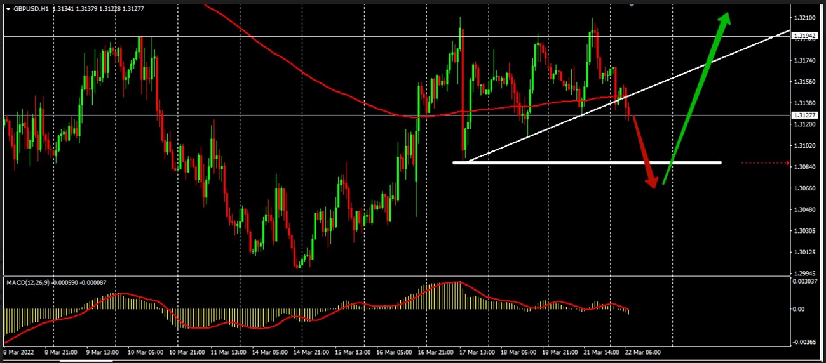Click the 8 Mar 2022 date on time axis
The width and height of the screenshot is (826, 363).
(19, 351)
